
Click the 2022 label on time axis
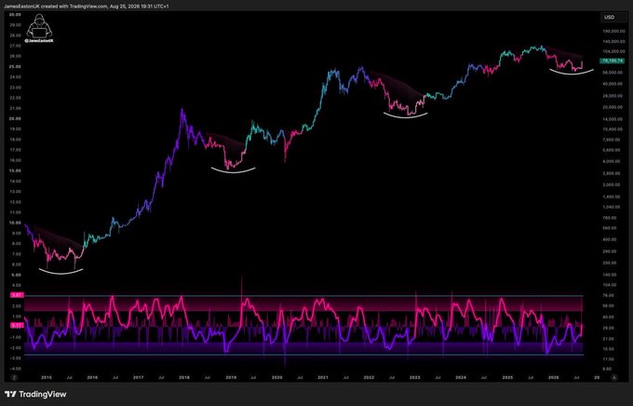[369, 377]
